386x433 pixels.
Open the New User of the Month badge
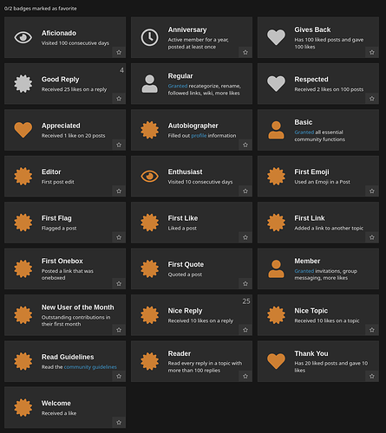(x=77, y=307)
